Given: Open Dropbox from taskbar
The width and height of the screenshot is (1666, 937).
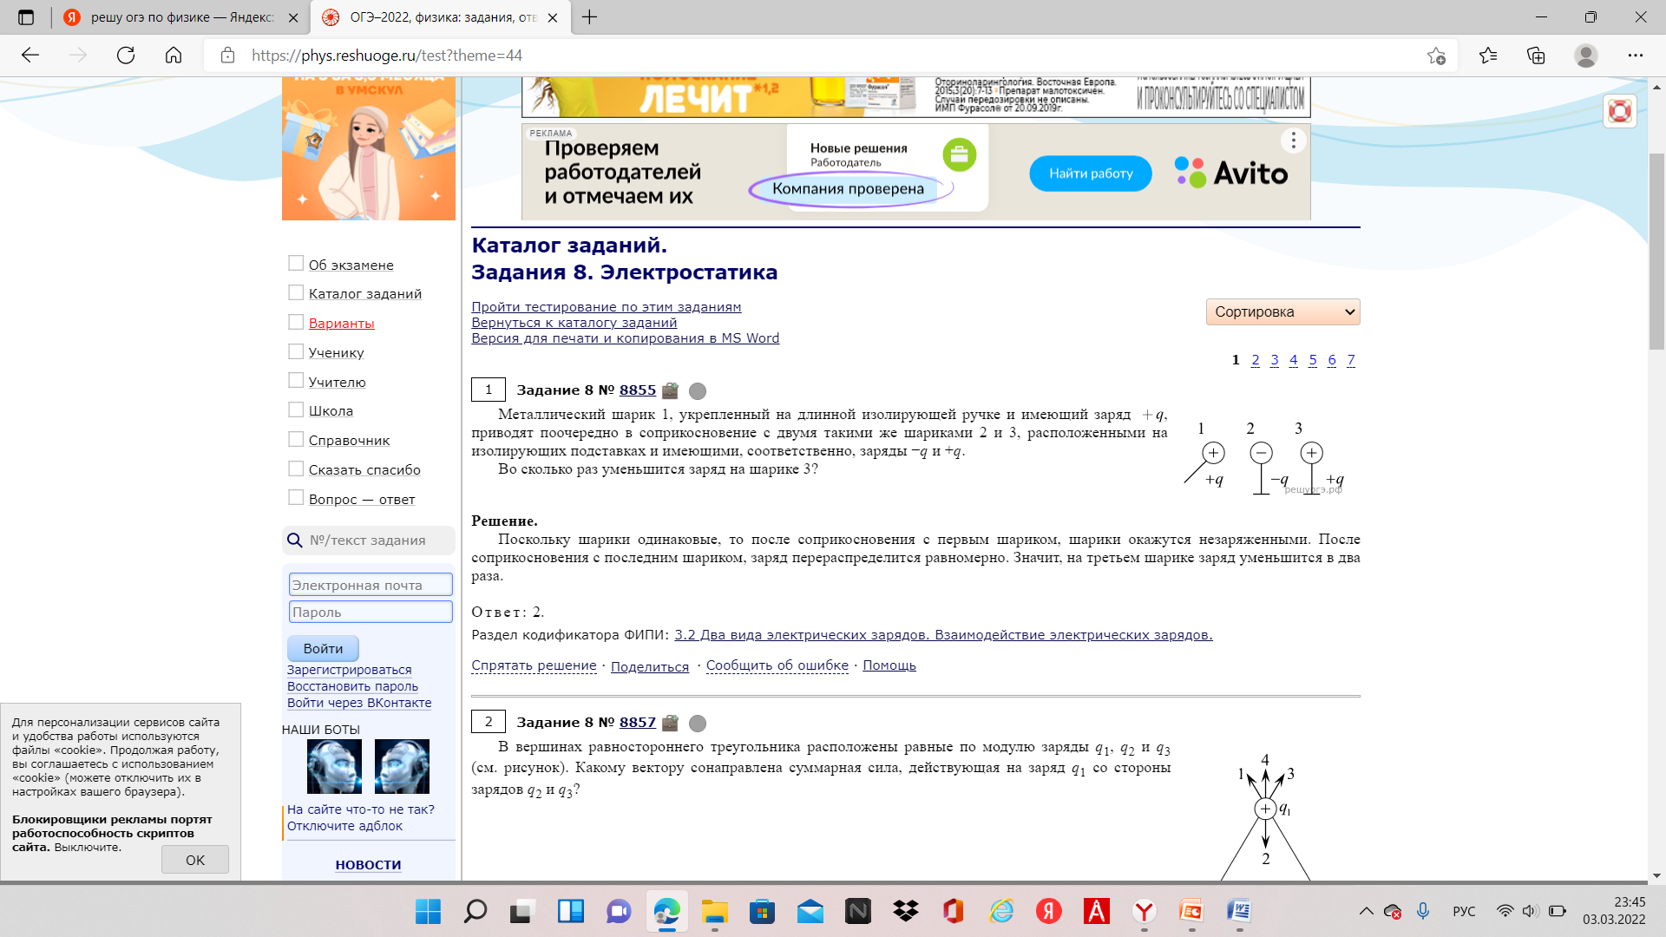Looking at the screenshot, I should [906, 911].
